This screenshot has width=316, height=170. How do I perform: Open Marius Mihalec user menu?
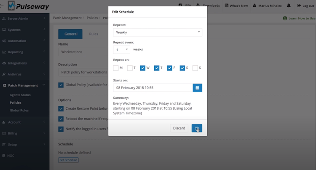click(267, 5)
